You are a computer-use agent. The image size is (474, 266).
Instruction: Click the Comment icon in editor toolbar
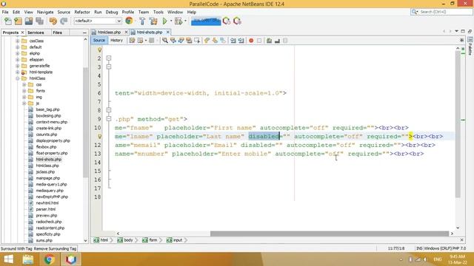coord(269,41)
